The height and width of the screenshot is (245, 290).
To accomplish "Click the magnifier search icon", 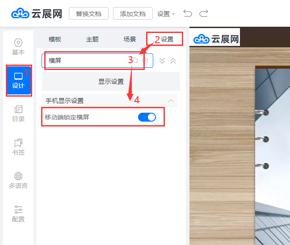I will tap(135, 61).
